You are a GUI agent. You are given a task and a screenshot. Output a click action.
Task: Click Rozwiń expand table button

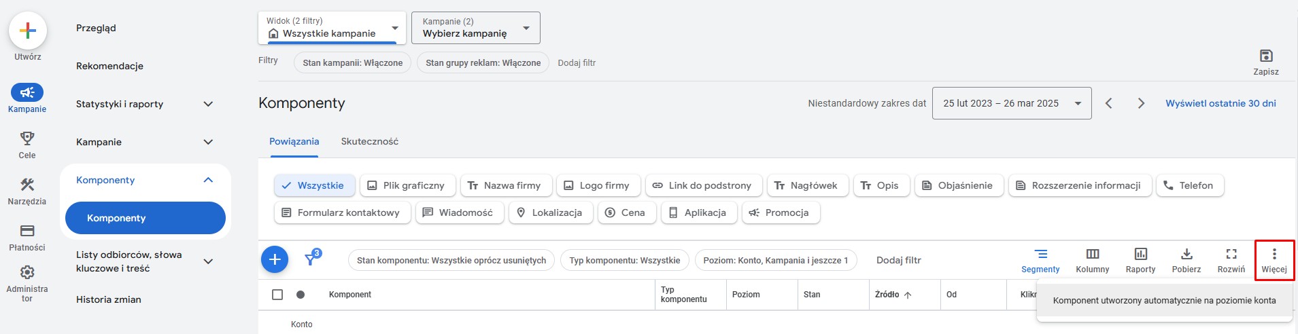[x=1231, y=260]
